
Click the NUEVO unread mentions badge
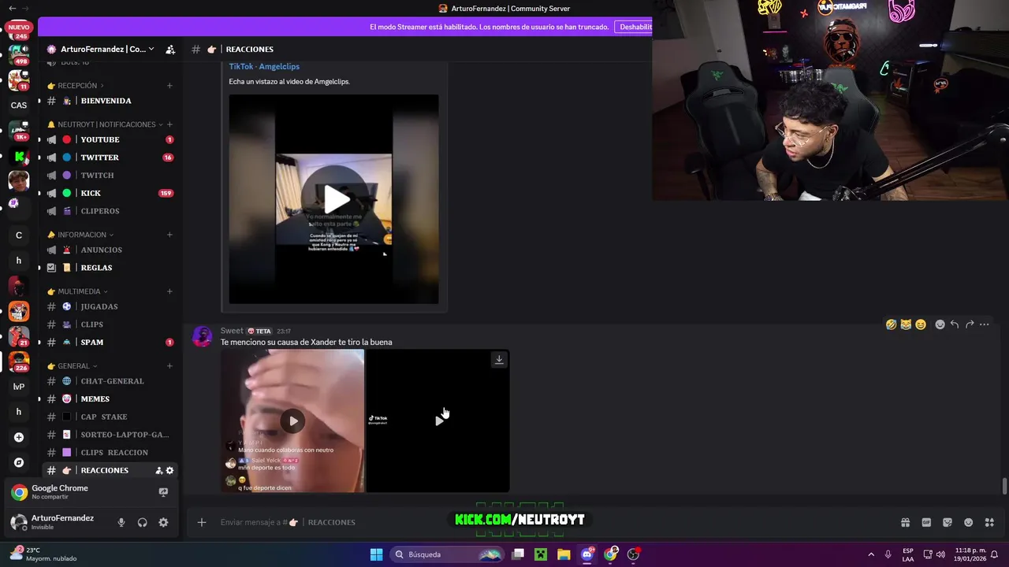(x=18, y=27)
